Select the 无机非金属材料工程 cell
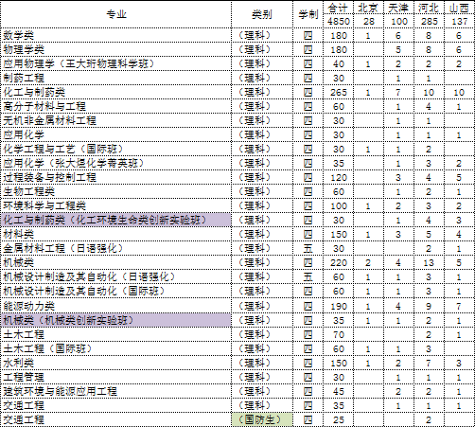475x427 pixels. click(116, 120)
